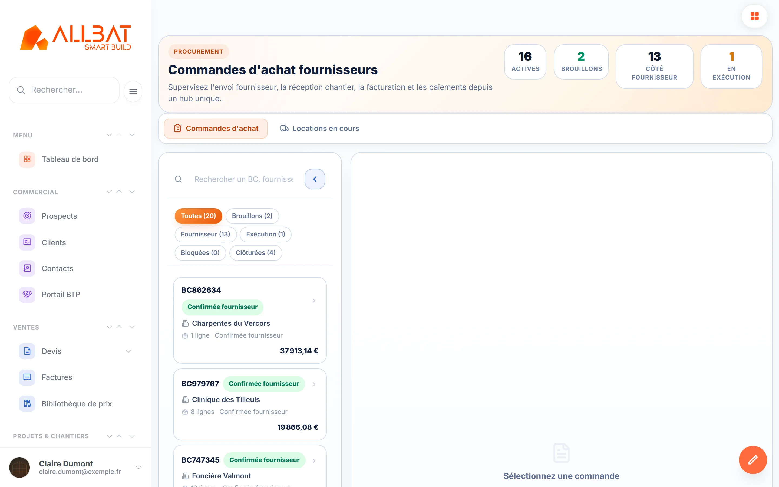Click the Clients sidebar icon
The height and width of the screenshot is (487, 779).
[x=27, y=242]
